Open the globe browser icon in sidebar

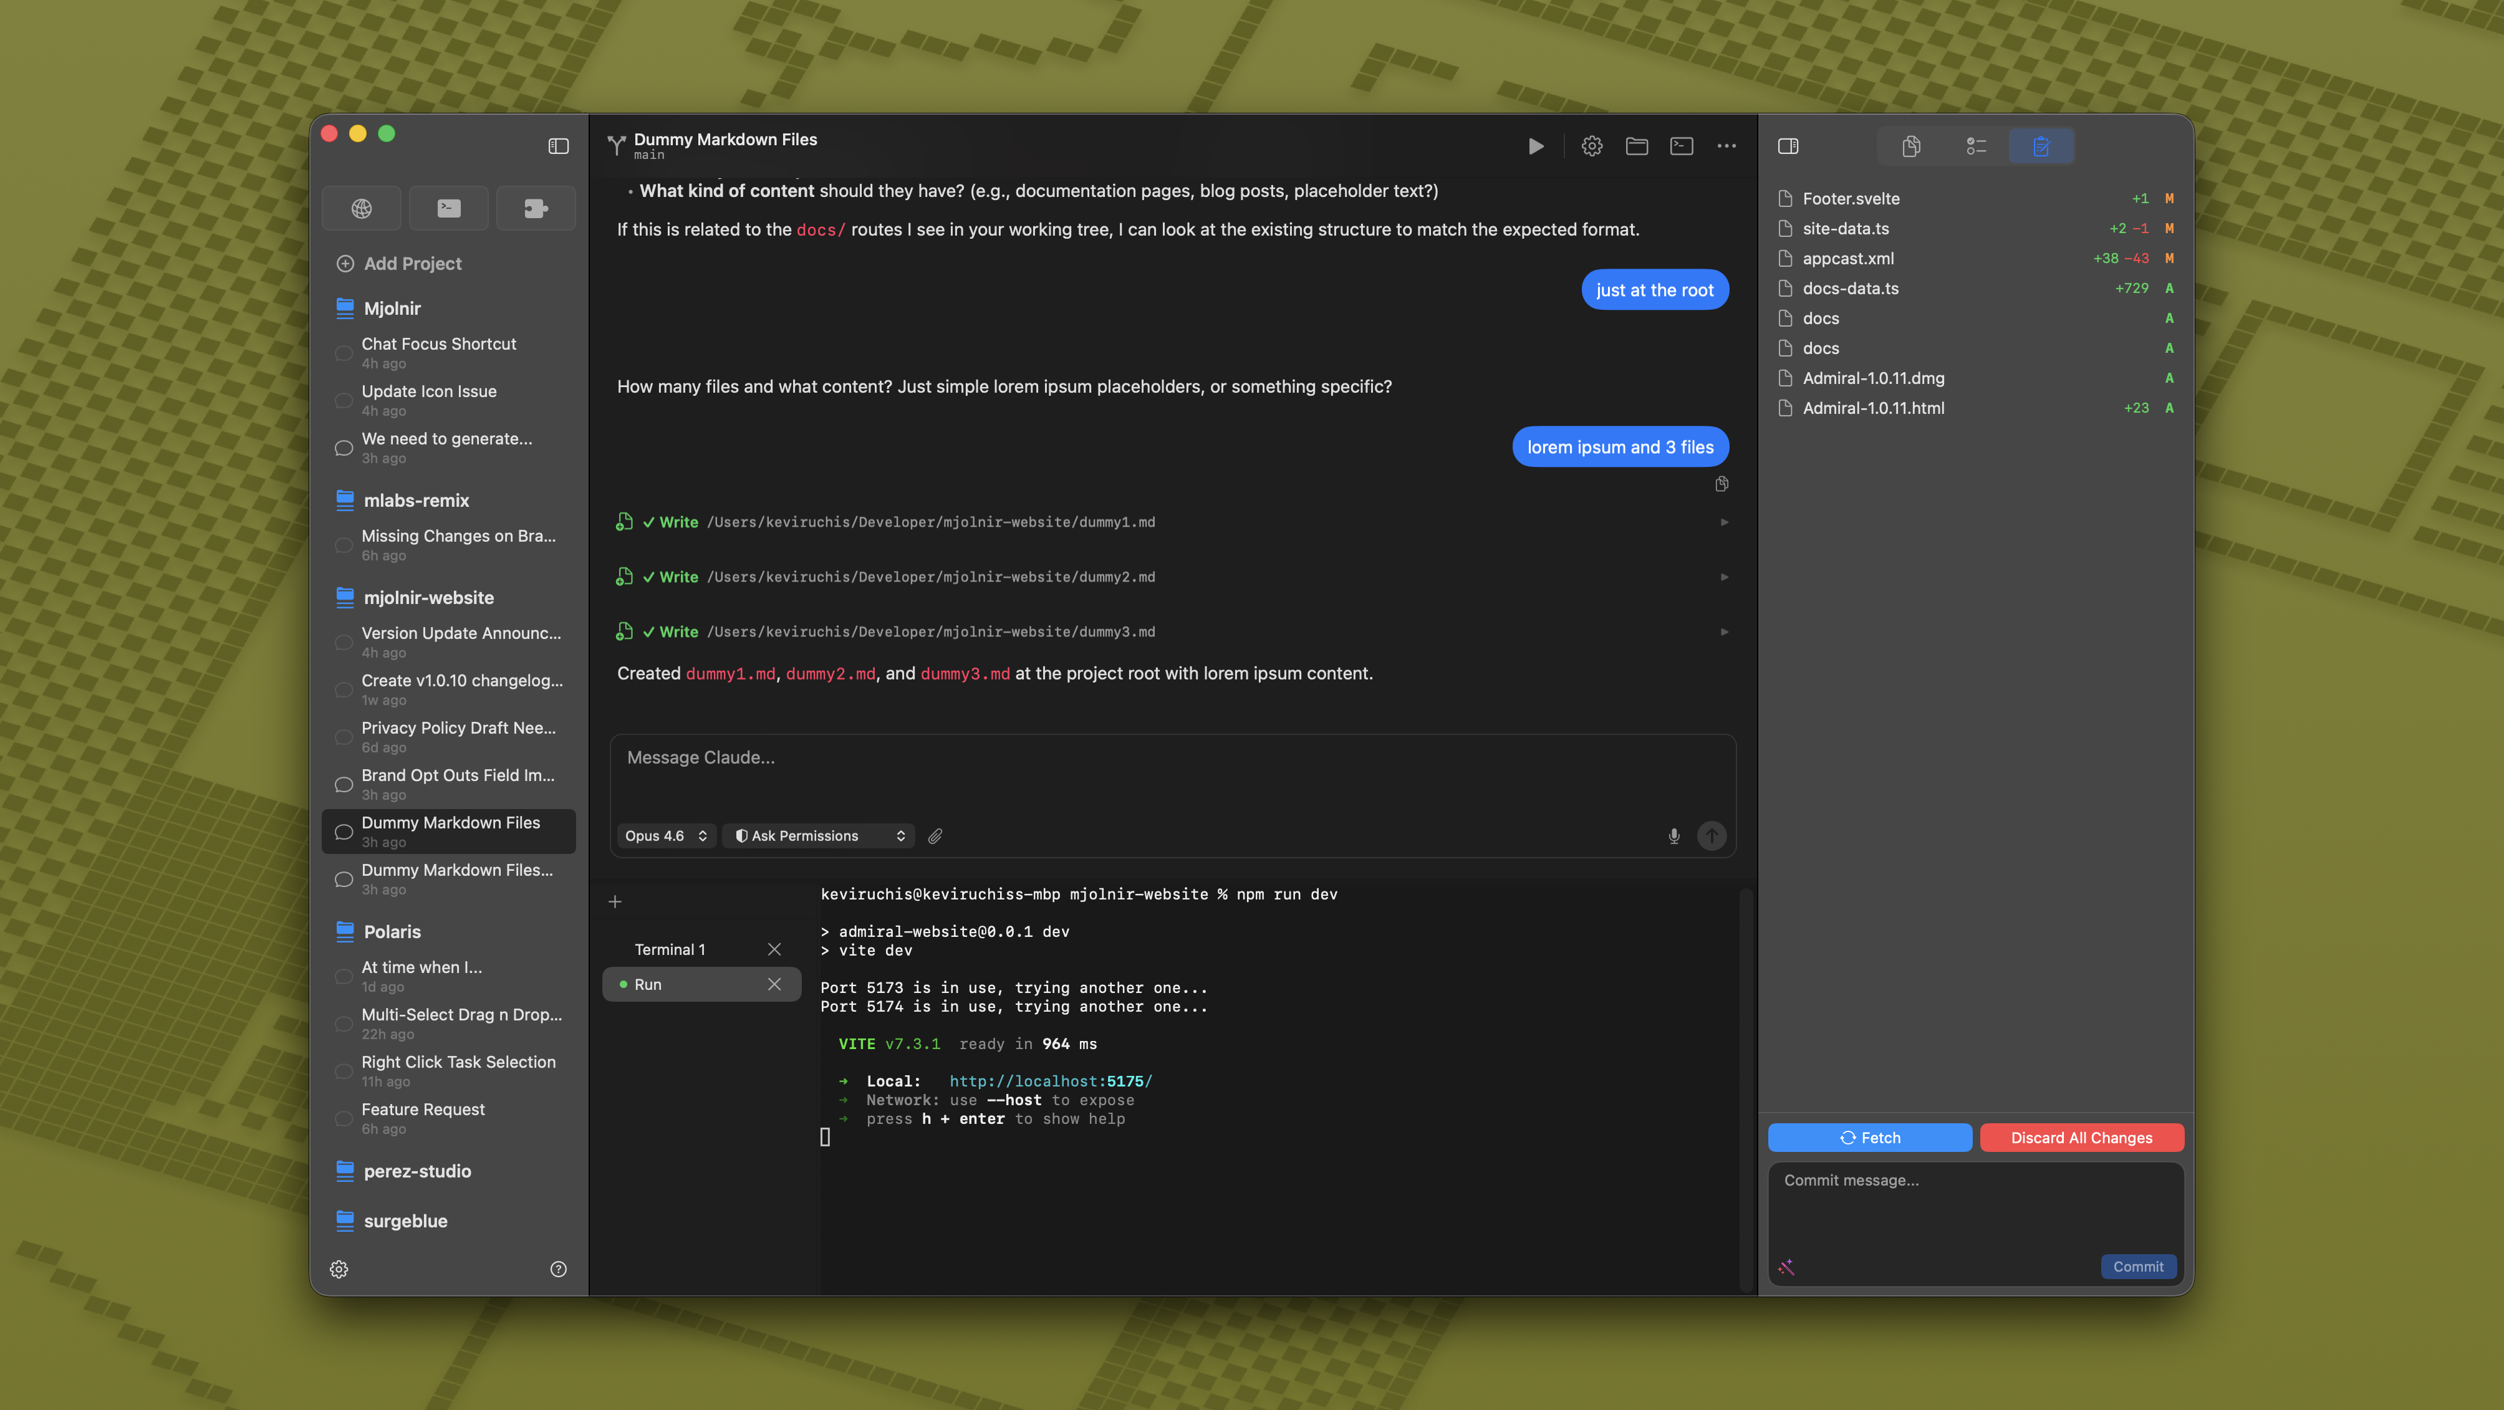[362, 208]
